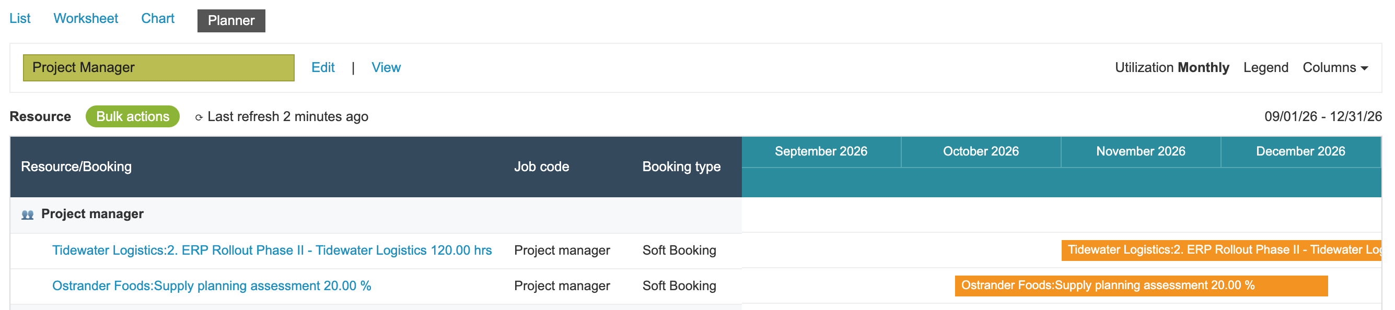This screenshot has width=1395, height=310.
Task: Click the November 2026 column header
Action: [x=1141, y=151]
